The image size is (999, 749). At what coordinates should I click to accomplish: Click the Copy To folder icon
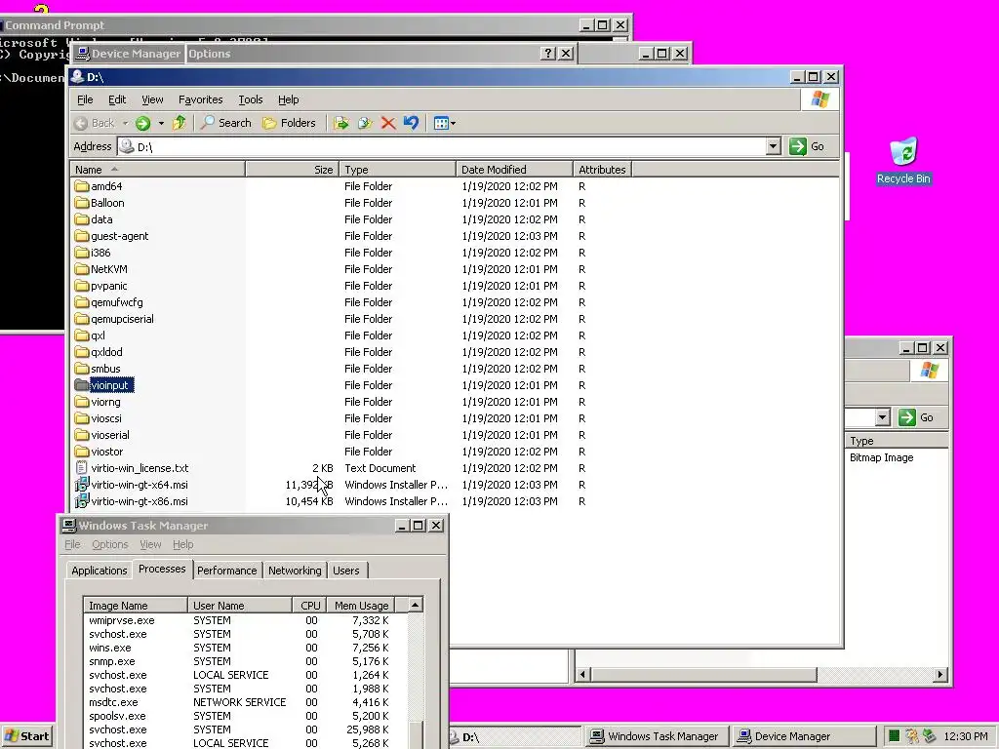click(x=365, y=123)
